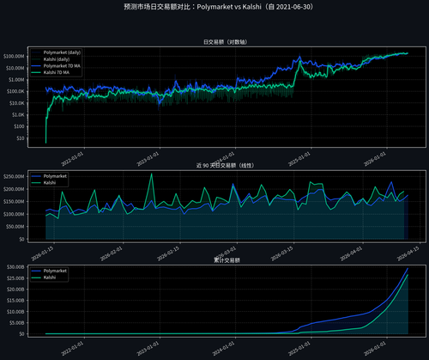Click the $100.00M label on the log-axis chart
The width and height of the screenshot is (429, 360).
[x=14, y=57]
